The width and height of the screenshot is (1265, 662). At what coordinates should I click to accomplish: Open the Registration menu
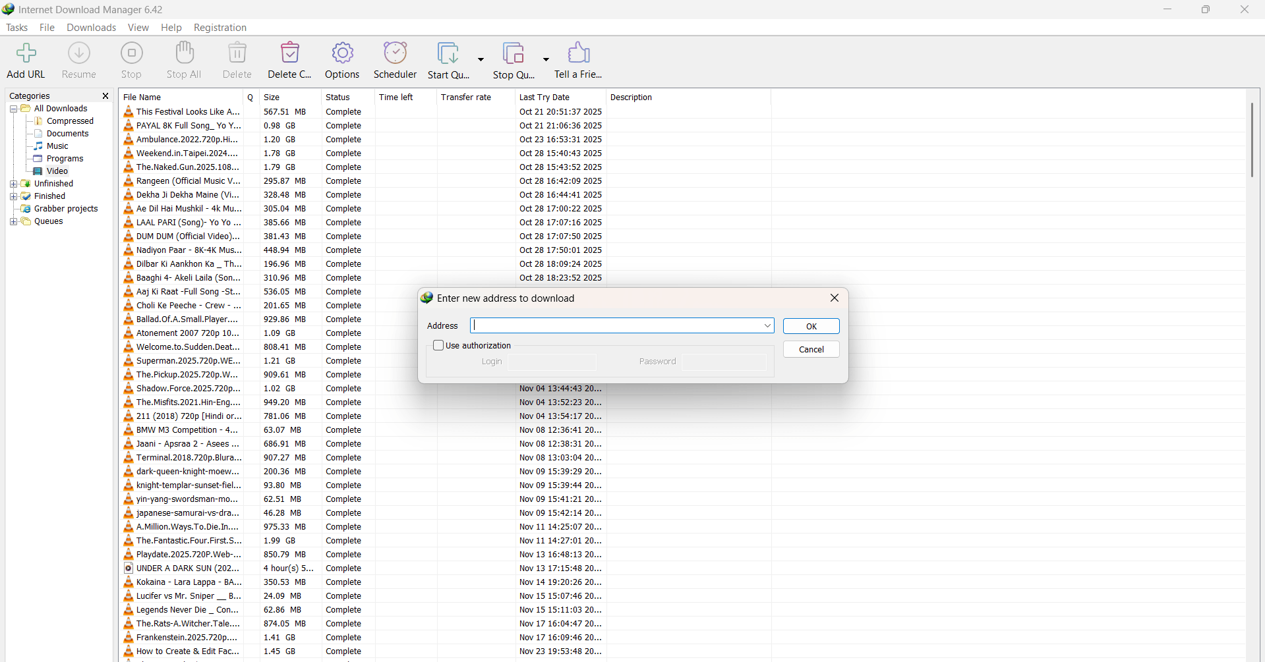[220, 28]
